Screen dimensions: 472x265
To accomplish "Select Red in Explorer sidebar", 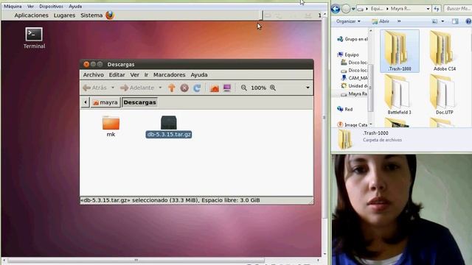I will [x=345, y=110].
